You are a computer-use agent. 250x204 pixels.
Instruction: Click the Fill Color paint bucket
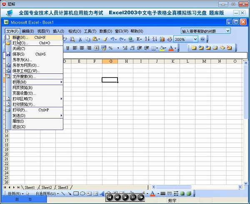(162, 48)
